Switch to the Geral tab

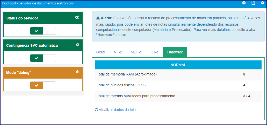[101, 52]
